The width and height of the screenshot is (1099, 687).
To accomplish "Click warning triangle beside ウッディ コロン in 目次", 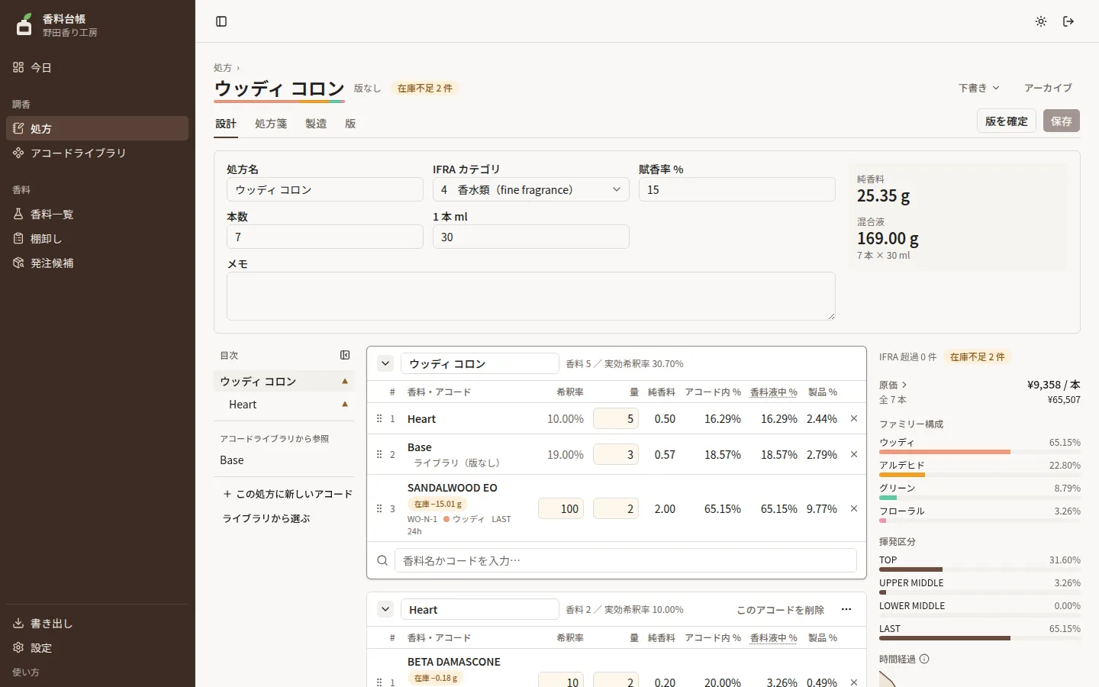I will tap(345, 381).
